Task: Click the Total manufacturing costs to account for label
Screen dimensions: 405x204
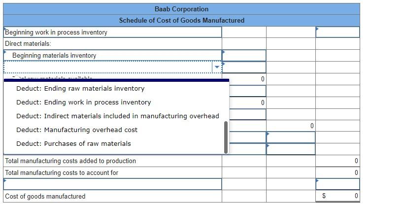Action: 62,172
